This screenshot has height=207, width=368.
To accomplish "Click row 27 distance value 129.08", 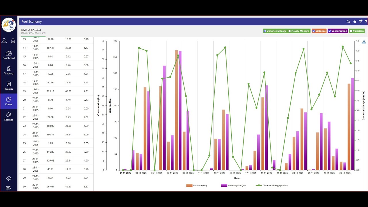I will pos(51,161).
